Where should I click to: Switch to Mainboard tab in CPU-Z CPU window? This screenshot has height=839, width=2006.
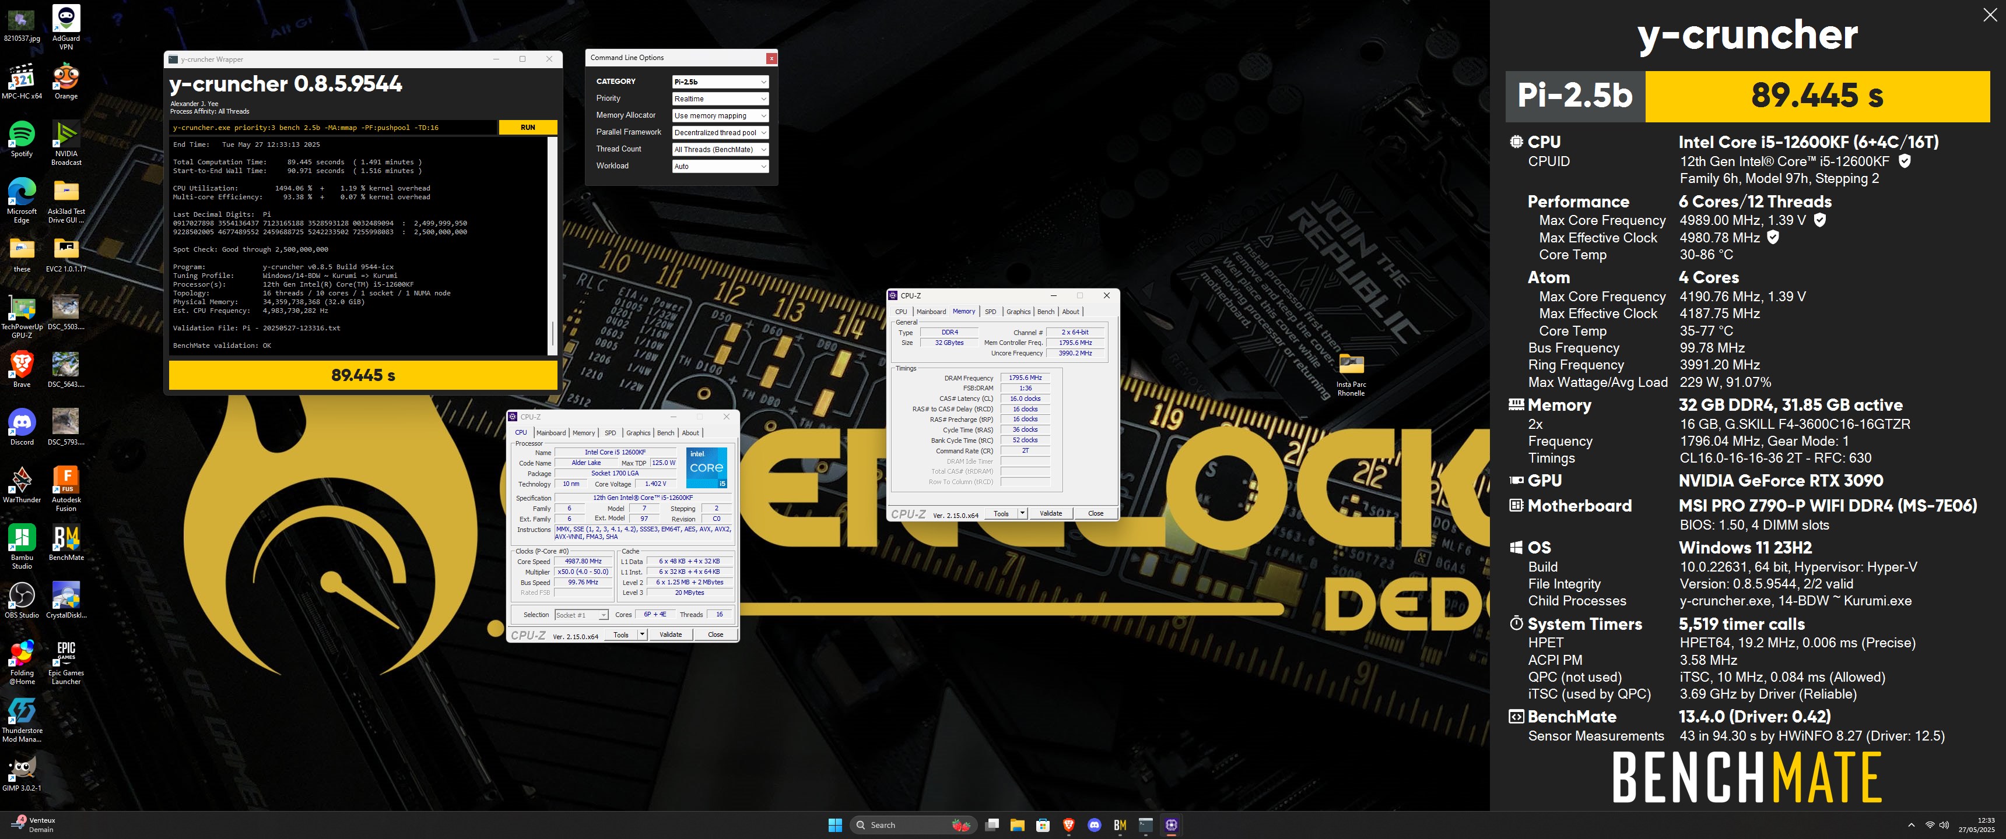[x=550, y=433]
